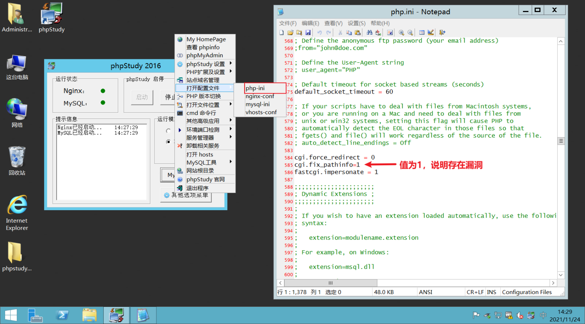Click the 其他选项菜单 button in phpStudy
585x324 pixels.
pyautogui.click(x=186, y=195)
